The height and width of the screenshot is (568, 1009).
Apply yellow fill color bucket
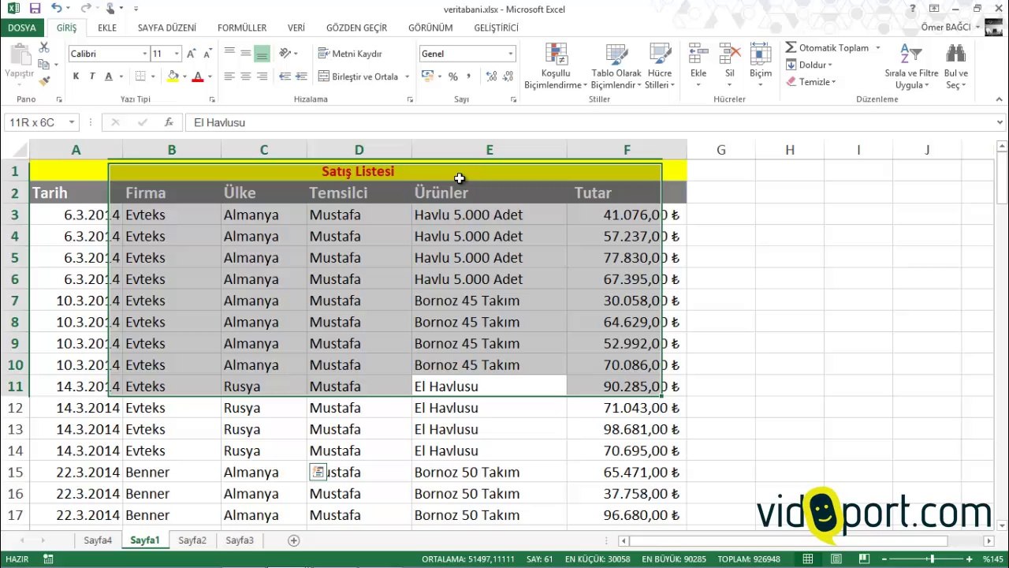pos(173,77)
